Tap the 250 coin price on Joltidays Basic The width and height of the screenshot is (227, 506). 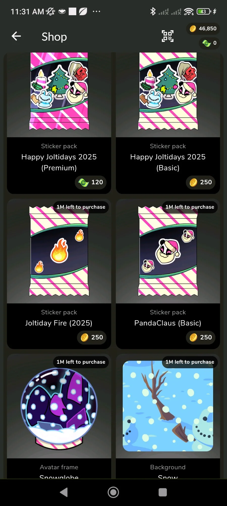point(201,182)
